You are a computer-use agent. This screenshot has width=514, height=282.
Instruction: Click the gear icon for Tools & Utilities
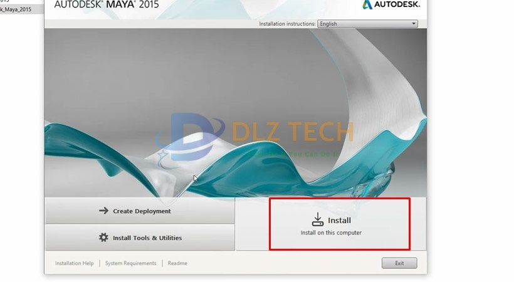point(103,237)
